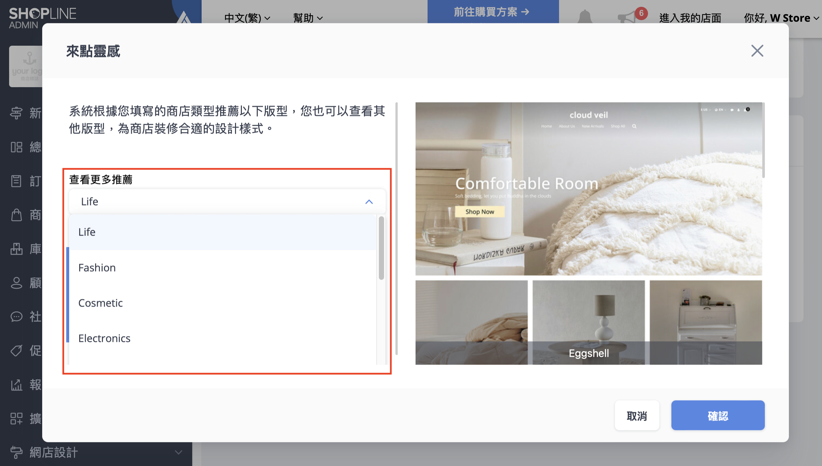The height and width of the screenshot is (466, 822).
Task: Click 進入我的店面 link
Action: click(690, 18)
